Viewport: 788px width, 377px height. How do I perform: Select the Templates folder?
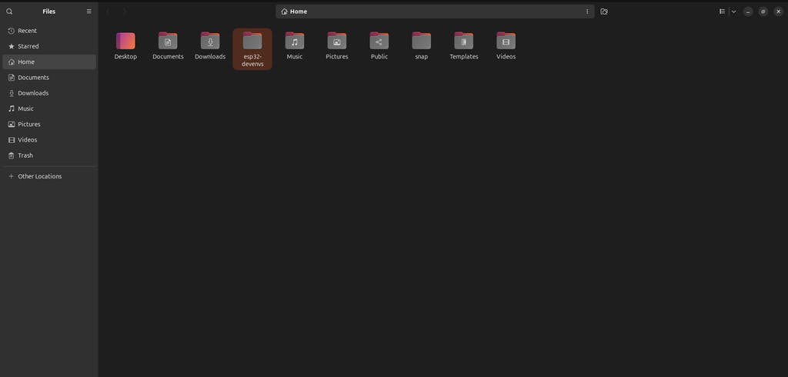[464, 46]
